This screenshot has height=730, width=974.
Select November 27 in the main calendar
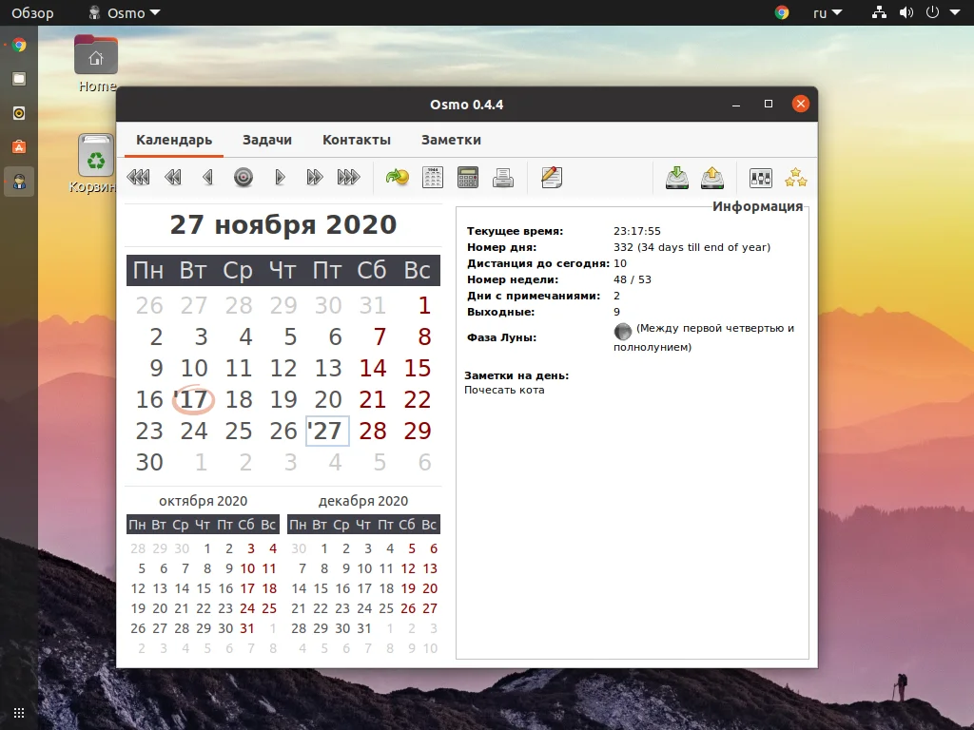click(x=327, y=431)
